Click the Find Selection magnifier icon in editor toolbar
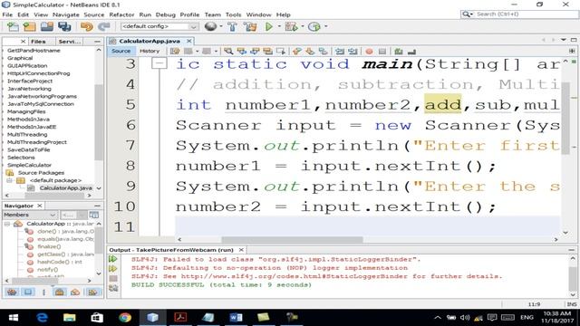The image size is (580, 326). [x=228, y=52]
